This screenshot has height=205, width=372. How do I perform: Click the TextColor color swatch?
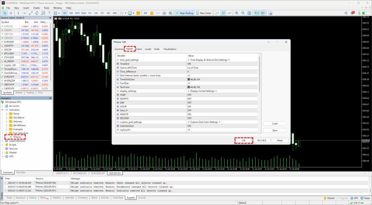tap(189, 87)
